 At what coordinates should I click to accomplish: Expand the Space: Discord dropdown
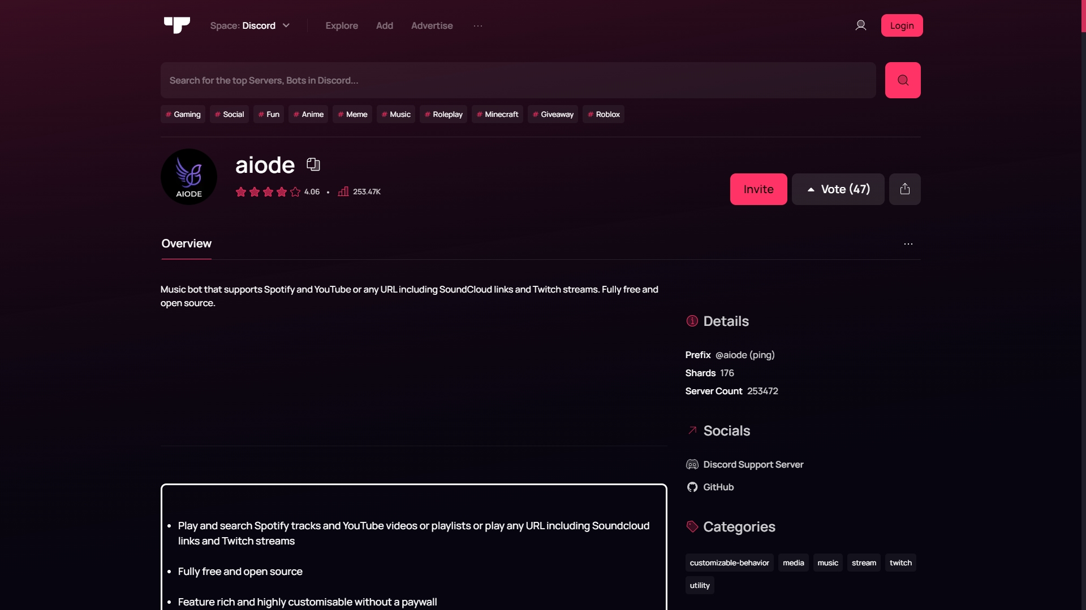pyautogui.click(x=250, y=26)
